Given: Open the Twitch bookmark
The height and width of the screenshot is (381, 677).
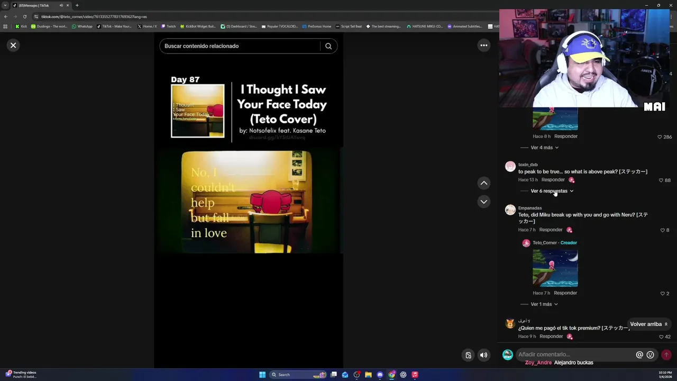Looking at the screenshot, I should click(x=168, y=26).
